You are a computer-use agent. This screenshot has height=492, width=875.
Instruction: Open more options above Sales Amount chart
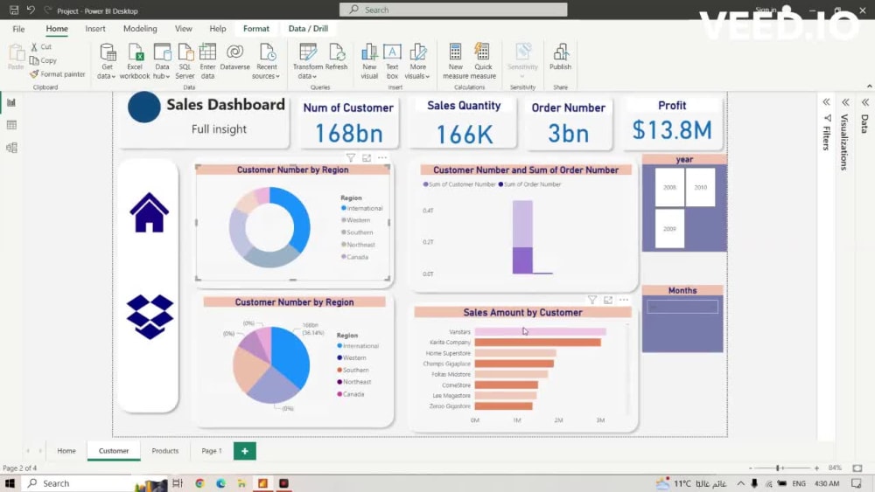(624, 300)
